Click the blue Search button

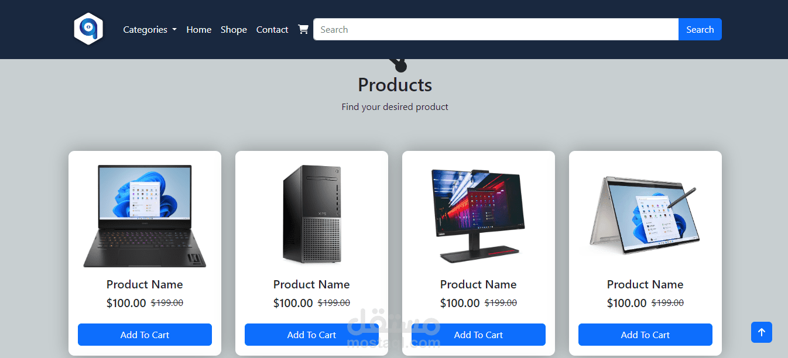700,29
